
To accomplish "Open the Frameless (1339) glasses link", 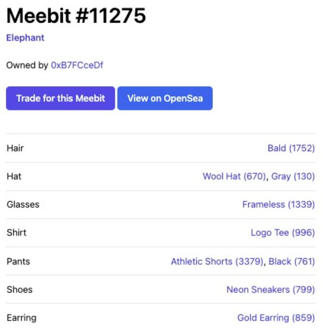I will tap(278, 204).
